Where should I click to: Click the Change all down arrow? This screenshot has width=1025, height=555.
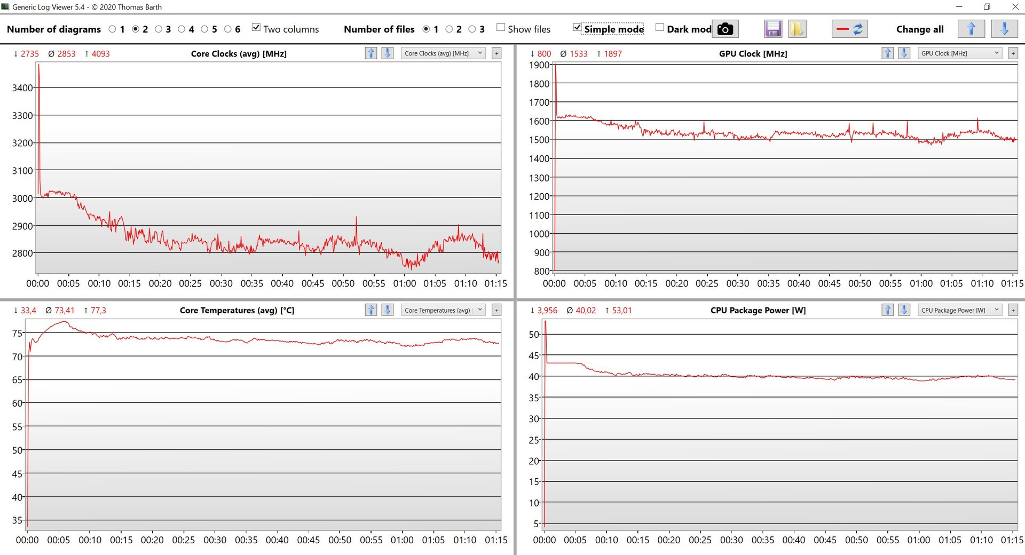point(1004,29)
